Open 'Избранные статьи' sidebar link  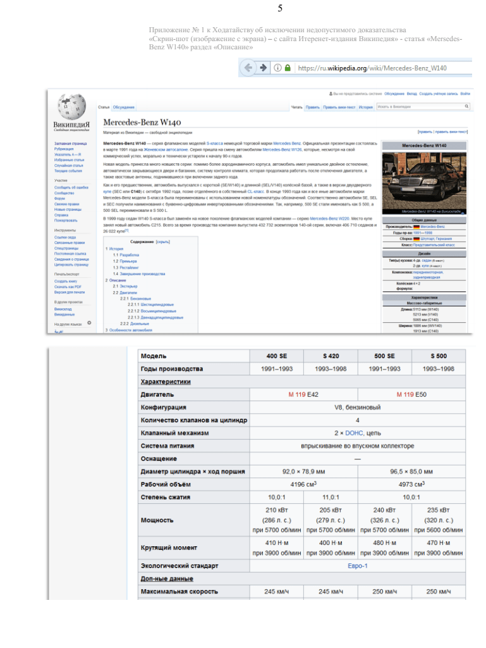70,160
